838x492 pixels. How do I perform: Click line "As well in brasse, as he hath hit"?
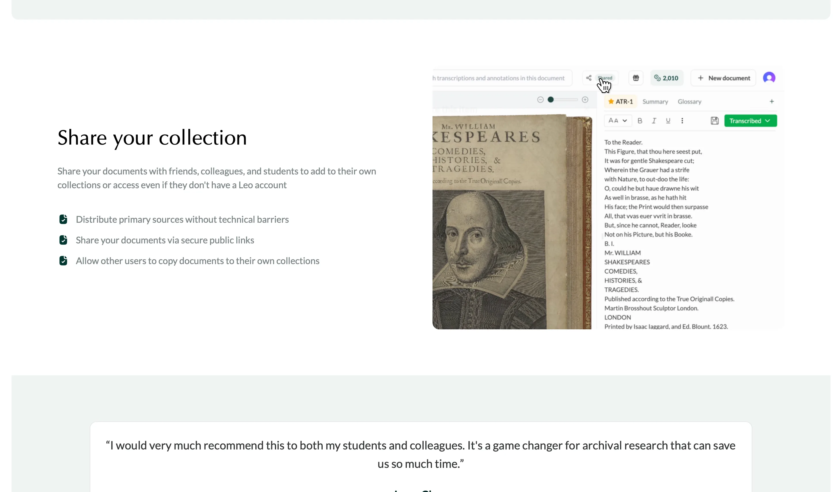pyautogui.click(x=645, y=198)
